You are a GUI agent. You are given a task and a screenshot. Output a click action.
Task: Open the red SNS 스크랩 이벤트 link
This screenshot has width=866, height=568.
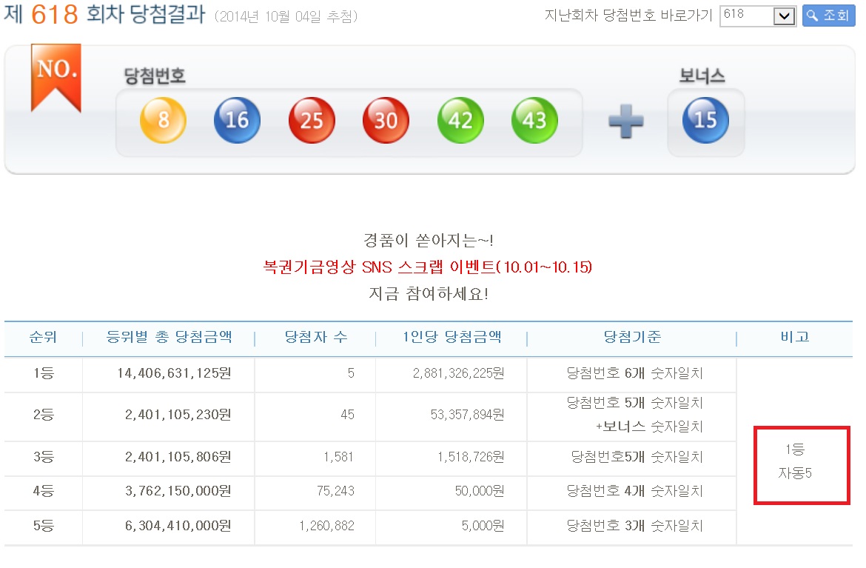pyautogui.click(x=428, y=267)
